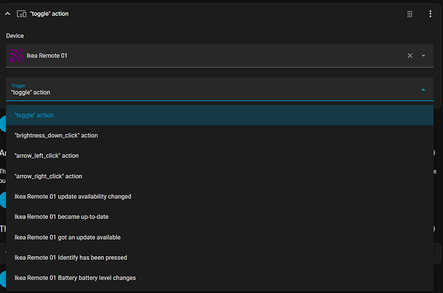The width and height of the screenshot is (443, 293).
Task: Click the "toggle" action header title
Action: [x=49, y=14]
